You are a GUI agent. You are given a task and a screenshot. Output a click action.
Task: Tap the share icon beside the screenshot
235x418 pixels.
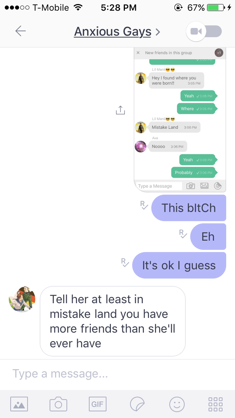(120, 110)
